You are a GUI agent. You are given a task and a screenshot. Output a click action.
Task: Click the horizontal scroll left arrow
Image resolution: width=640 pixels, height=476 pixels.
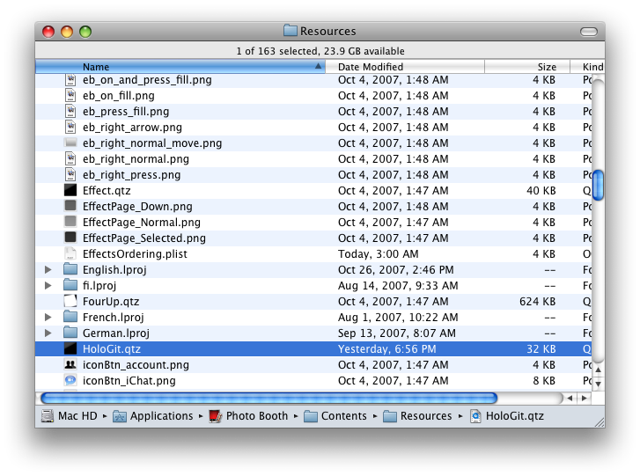click(570, 398)
